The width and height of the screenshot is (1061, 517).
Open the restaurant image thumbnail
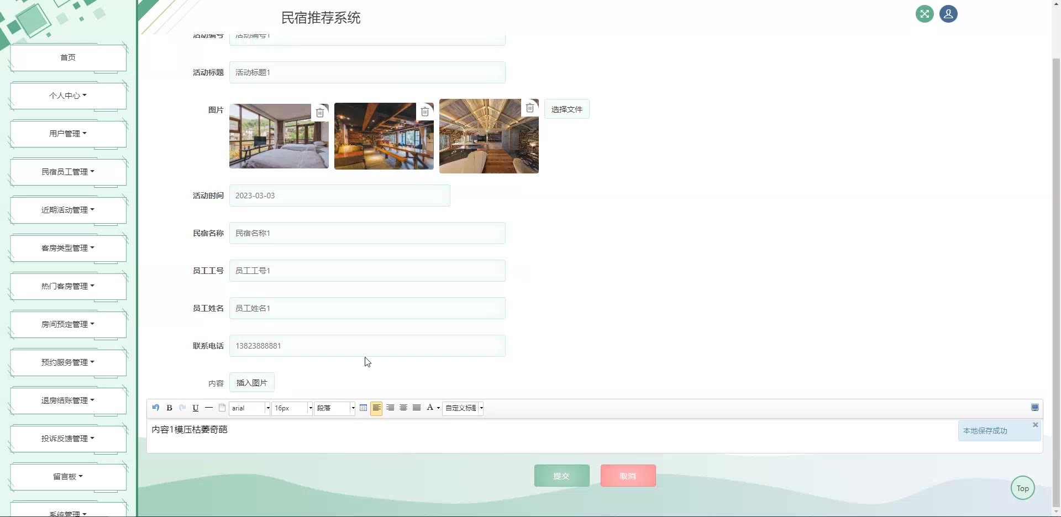[x=384, y=136]
